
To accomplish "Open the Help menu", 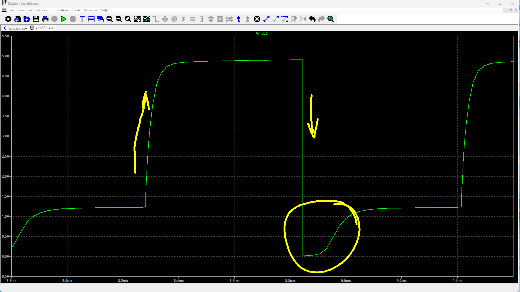I will (104, 10).
